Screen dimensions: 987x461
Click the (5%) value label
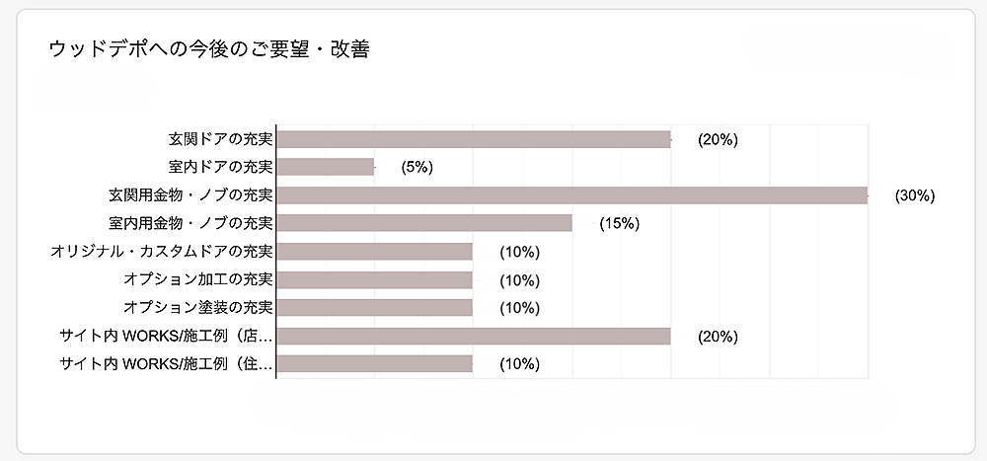[x=418, y=167]
